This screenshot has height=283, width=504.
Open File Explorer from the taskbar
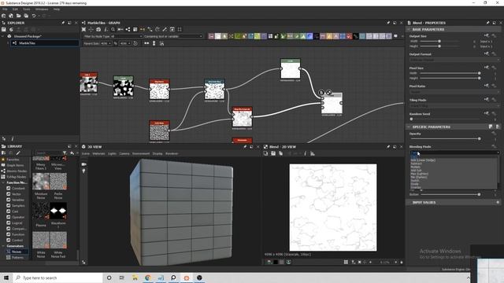pos(135,277)
